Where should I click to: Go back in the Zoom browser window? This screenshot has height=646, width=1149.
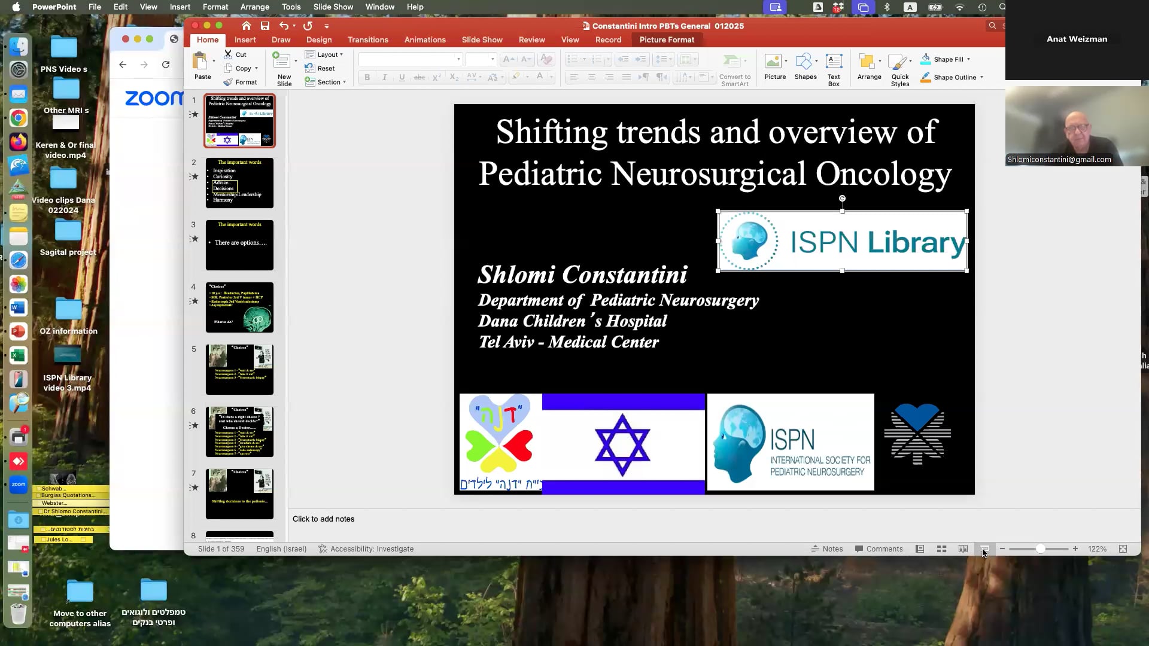[x=123, y=65]
